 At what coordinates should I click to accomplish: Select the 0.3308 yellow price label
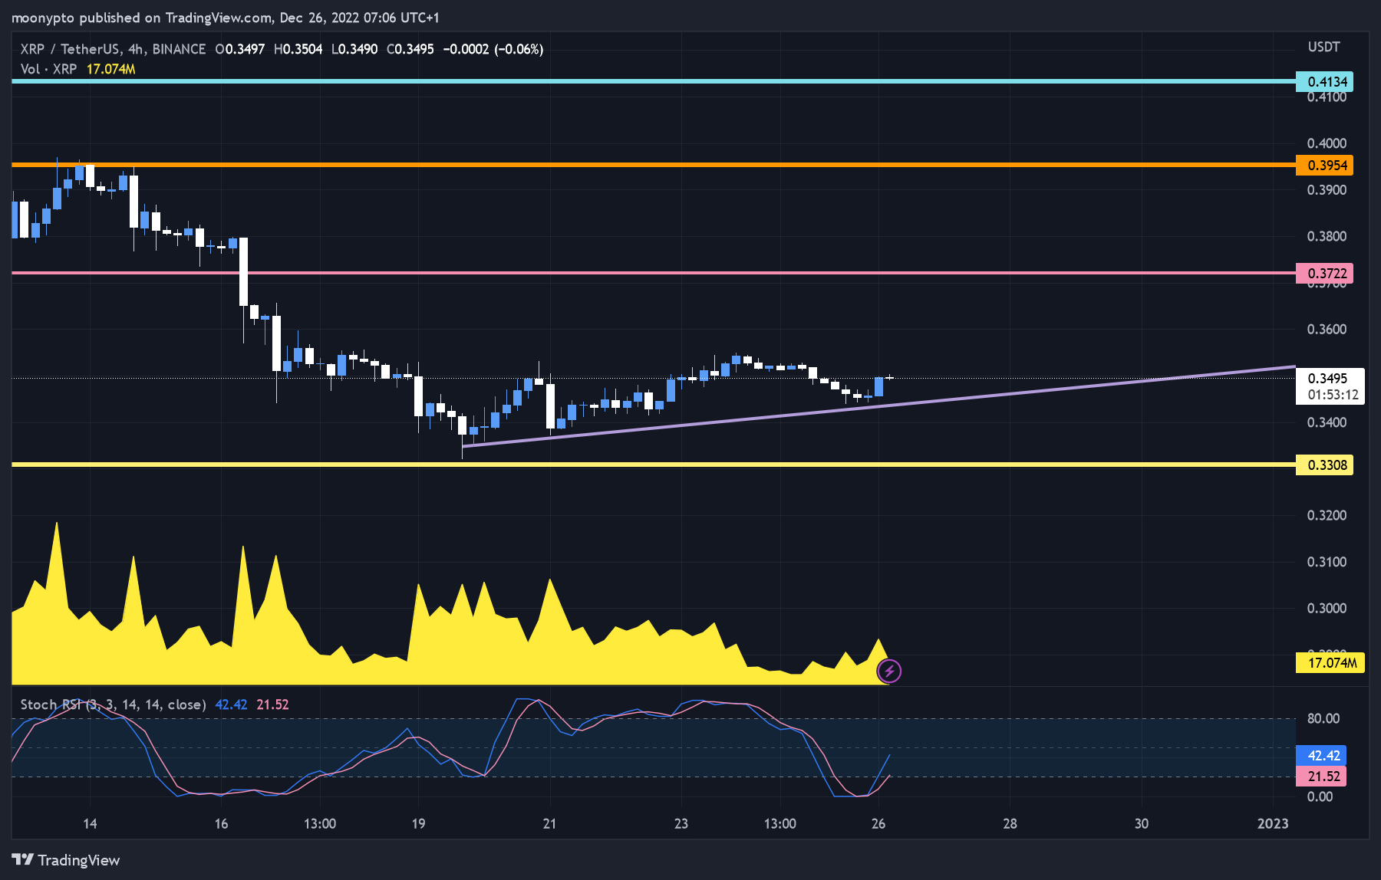tap(1324, 465)
